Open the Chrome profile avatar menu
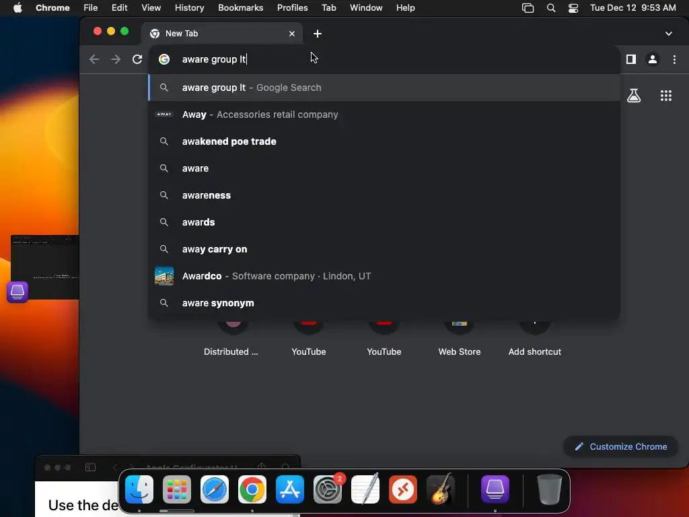This screenshot has width=689, height=517. [653, 59]
